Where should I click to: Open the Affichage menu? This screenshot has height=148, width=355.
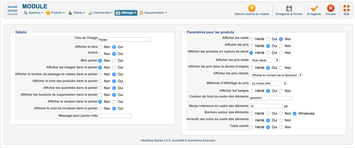click(126, 13)
